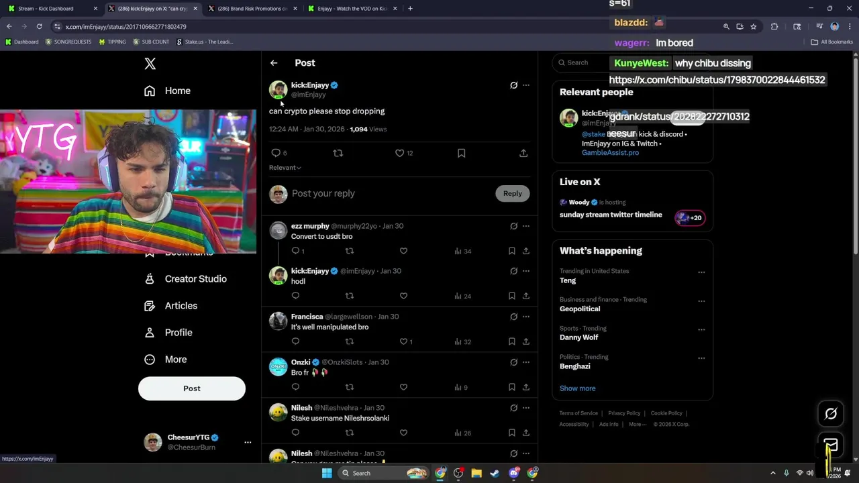This screenshot has width=859, height=483.
Task: Bookmark ezz murphy's reply
Action: [512, 251]
